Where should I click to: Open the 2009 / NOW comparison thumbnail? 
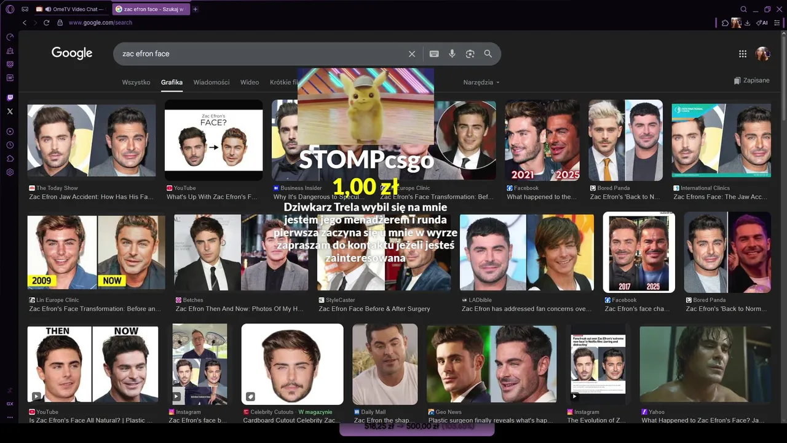tap(96, 252)
